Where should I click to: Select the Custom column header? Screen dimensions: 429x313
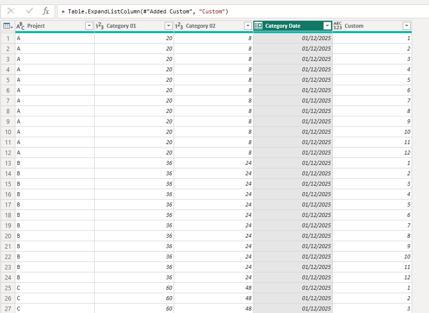click(x=372, y=26)
